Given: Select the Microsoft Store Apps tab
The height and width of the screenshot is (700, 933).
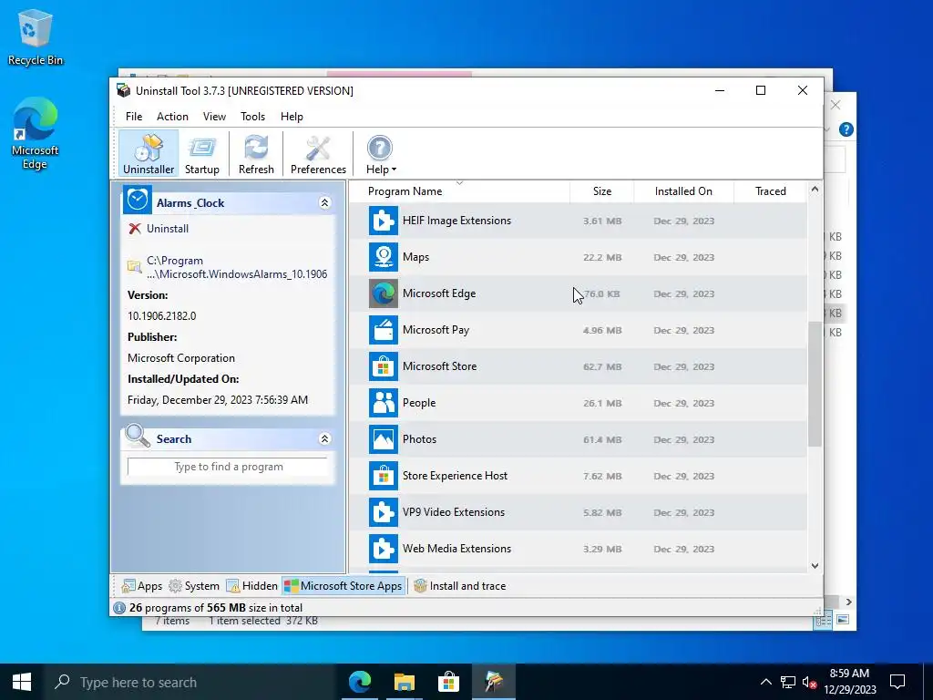Looking at the screenshot, I should 343,586.
